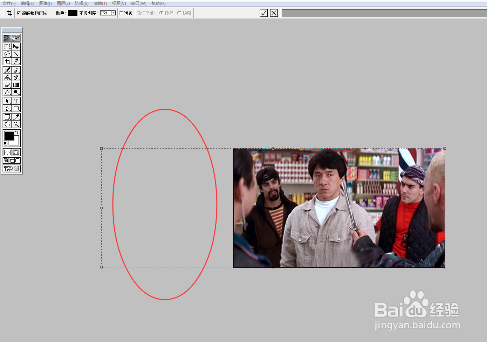The width and height of the screenshot is (487, 342).
Task: Click the crop box left-middle handle
Action: pos(102,208)
